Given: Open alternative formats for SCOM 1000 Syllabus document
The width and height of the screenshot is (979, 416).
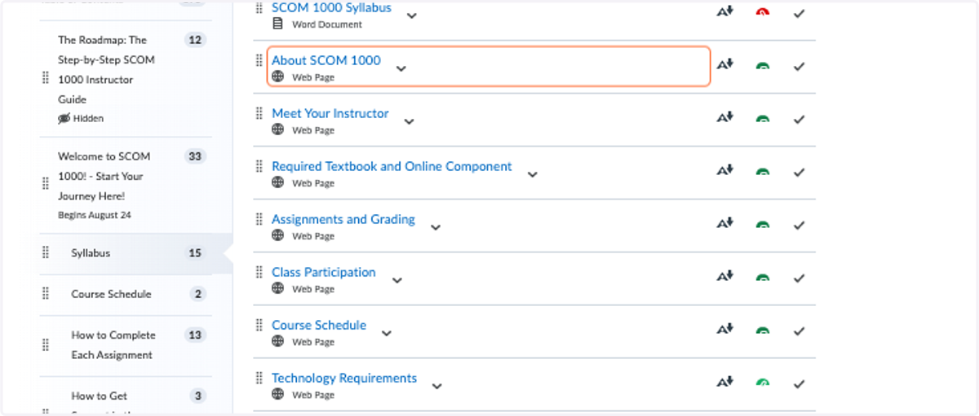Looking at the screenshot, I should click(725, 11).
